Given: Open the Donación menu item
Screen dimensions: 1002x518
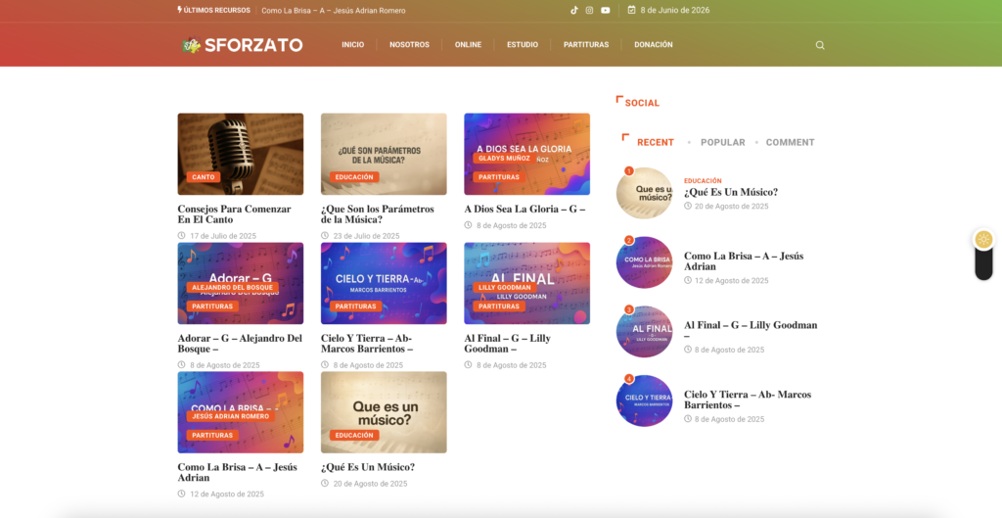Looking at the screenshot, I should [653, 45].
